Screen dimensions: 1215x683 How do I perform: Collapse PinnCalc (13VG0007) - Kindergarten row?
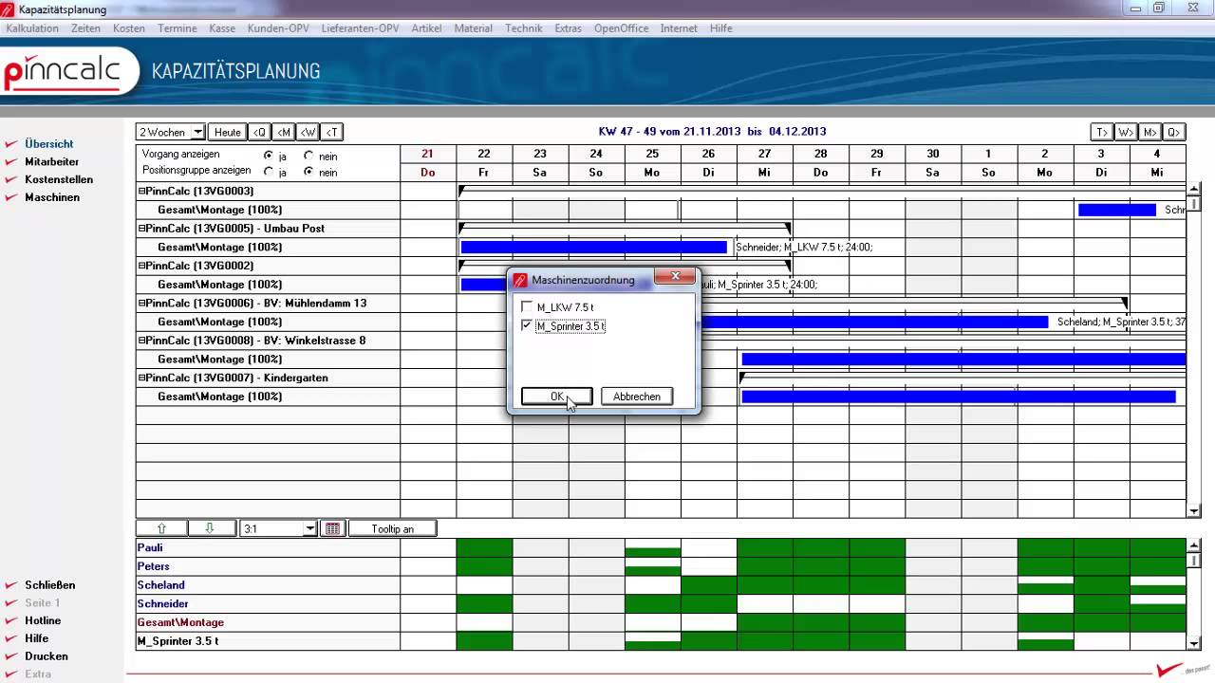141,378
